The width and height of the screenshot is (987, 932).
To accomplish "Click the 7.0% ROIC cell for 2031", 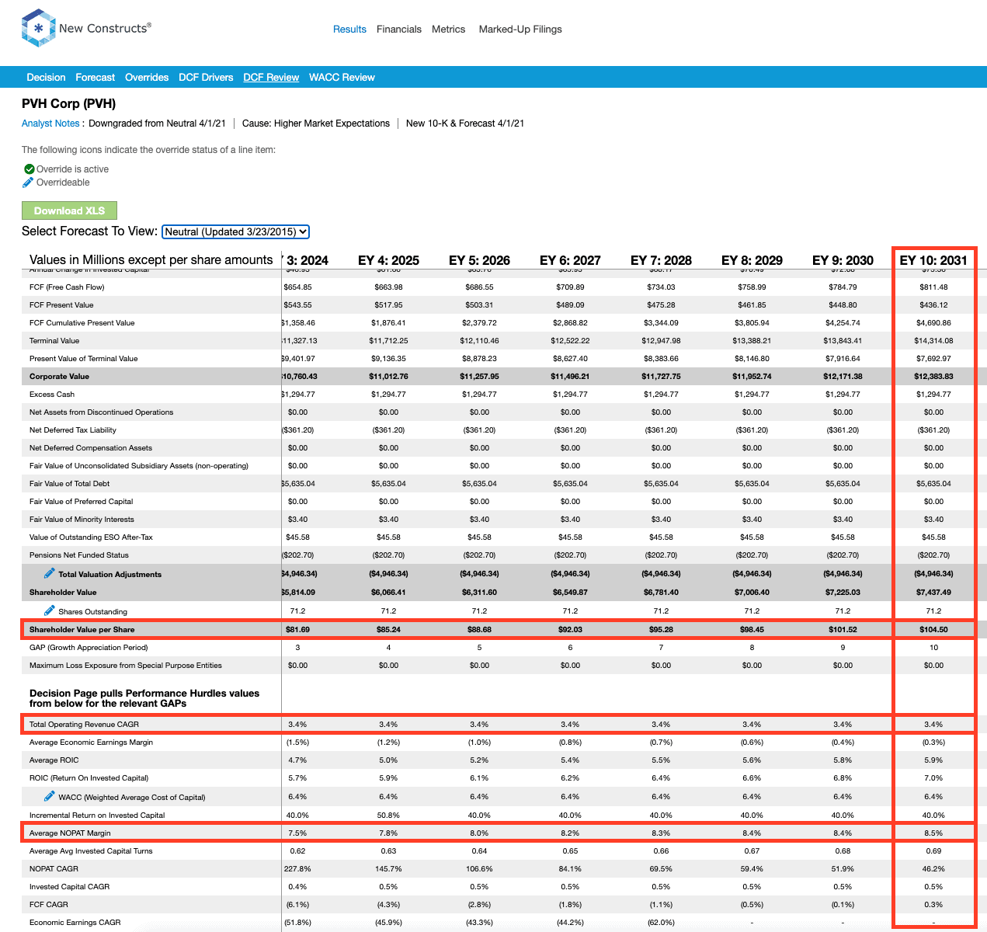I will [933, 778].
